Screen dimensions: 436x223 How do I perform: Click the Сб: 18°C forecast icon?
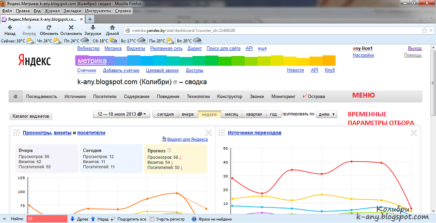tap(113, 41)
